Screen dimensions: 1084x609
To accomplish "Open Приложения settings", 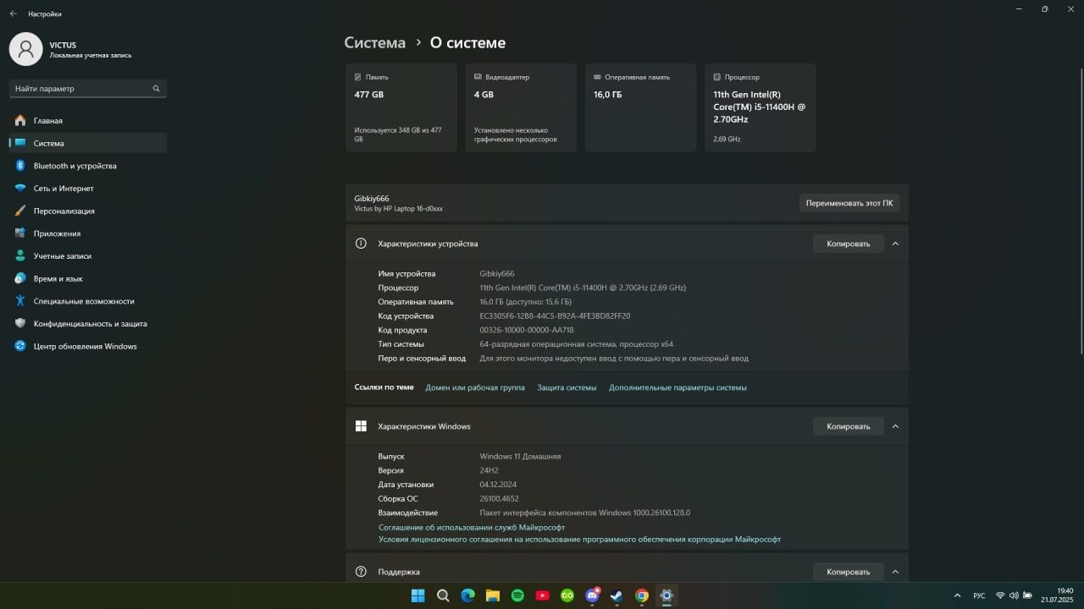I will (88, 233).
